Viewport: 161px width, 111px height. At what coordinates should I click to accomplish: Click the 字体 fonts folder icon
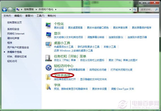pyautogui.click(x=48, y=87)
